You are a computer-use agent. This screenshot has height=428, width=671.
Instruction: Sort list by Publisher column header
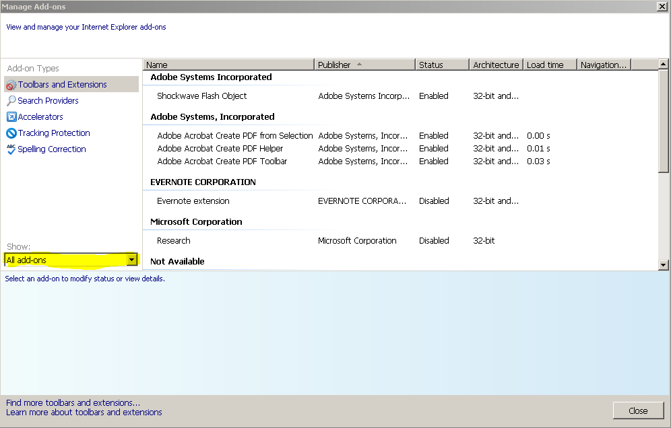364,65
